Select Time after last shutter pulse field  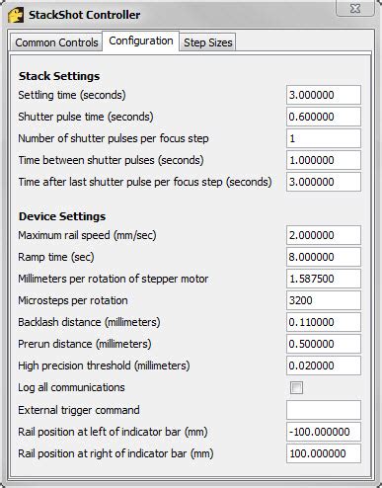(324, 182)
